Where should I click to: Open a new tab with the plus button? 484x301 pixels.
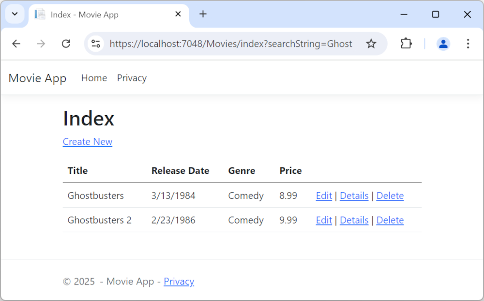(203, 15)
